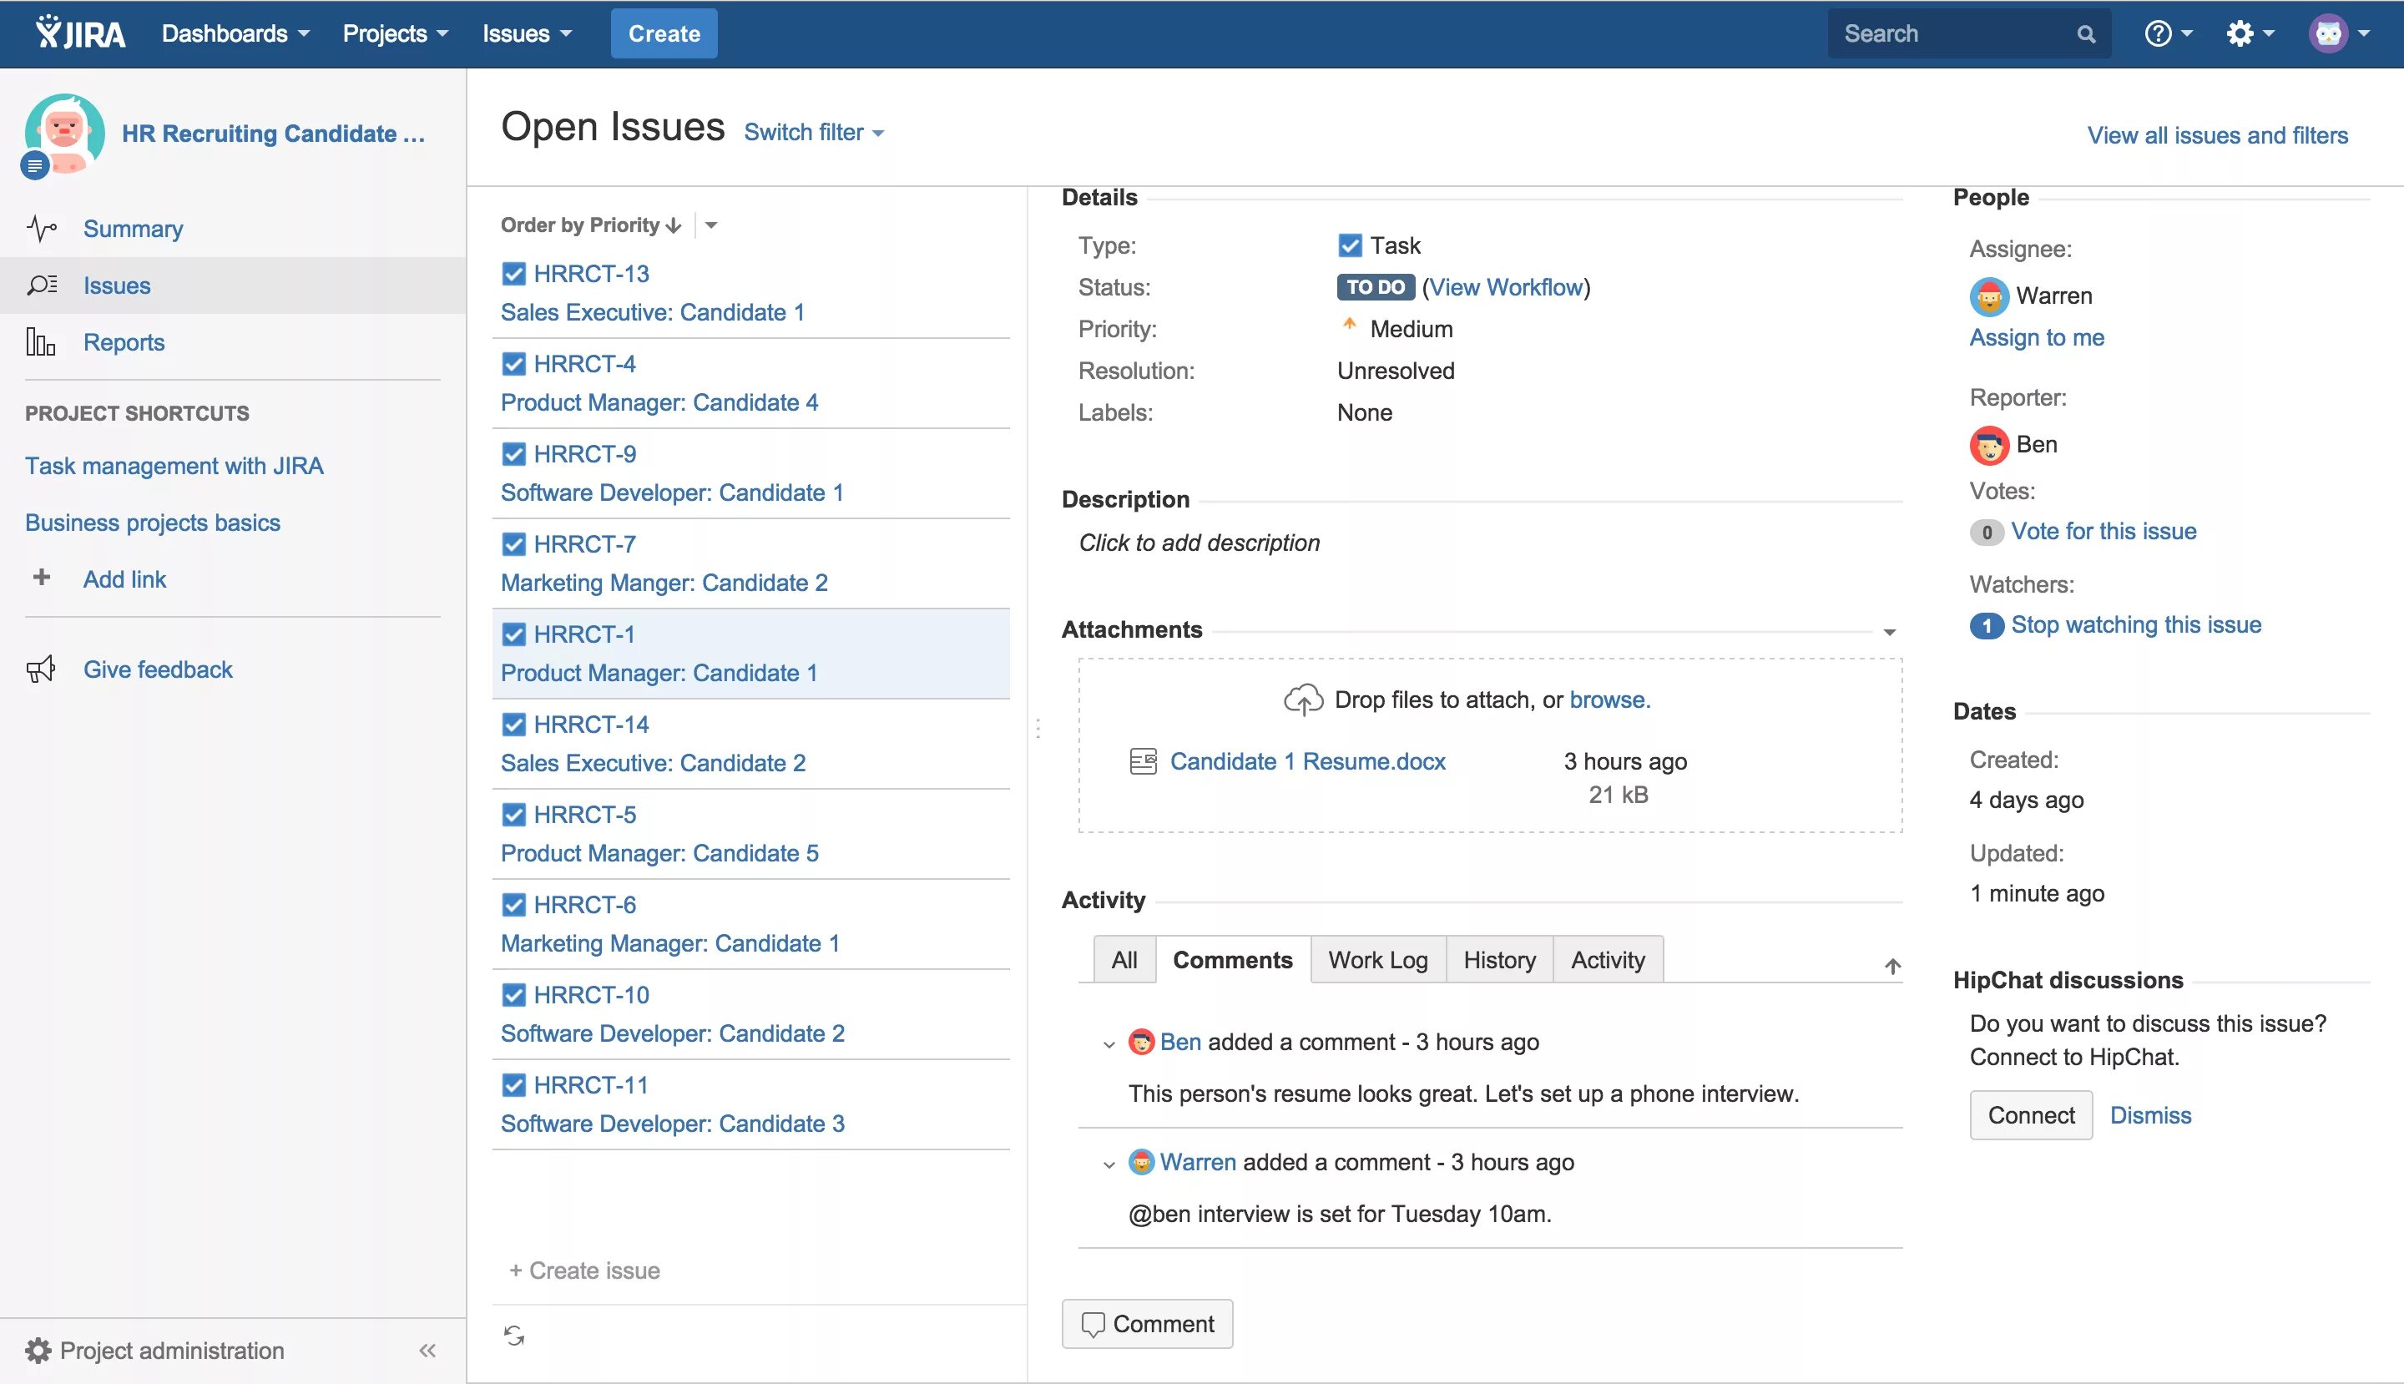
Task: Click the refresh icon below the issue list
Action: (515, 1335)
